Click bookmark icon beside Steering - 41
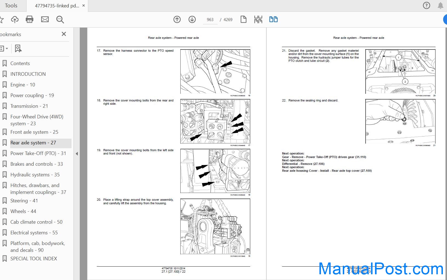This screenshot has width=447, height=280. click(x=4, y=201)
